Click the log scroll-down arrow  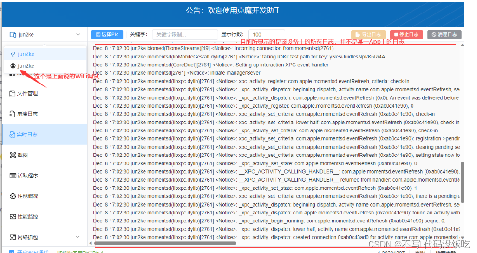pos(463,238)
